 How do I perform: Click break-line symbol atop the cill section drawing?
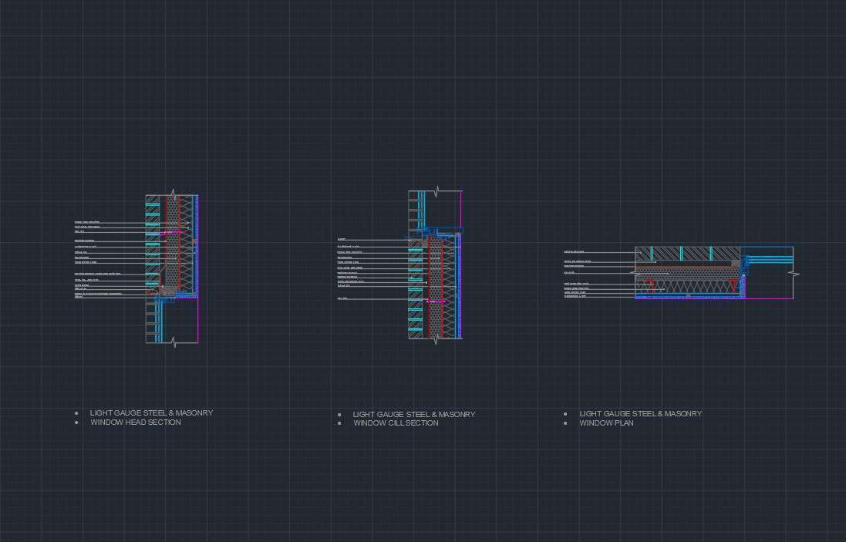click(x=437, y=190)
